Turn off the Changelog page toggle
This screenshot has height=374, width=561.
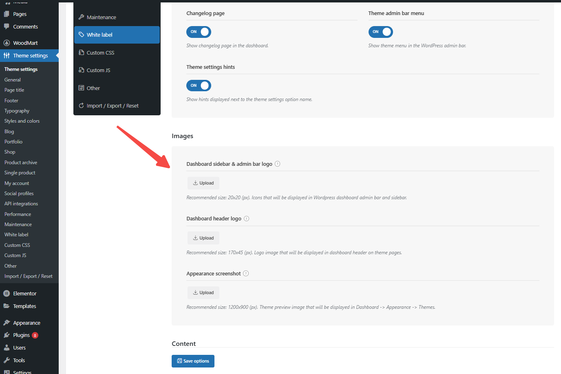[x=199, y=32]
